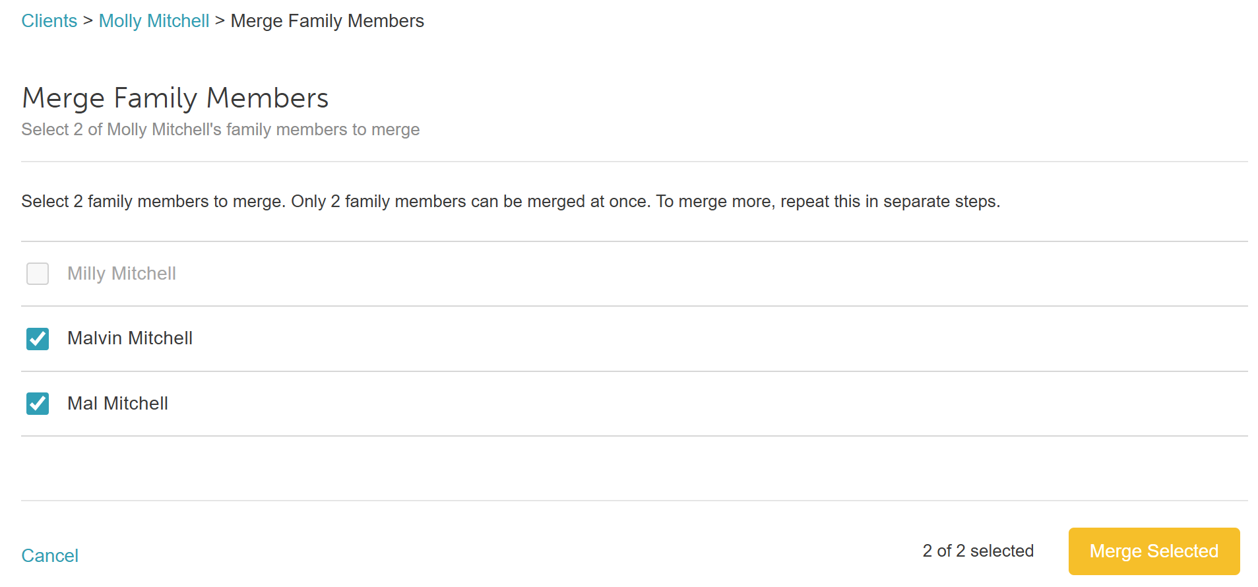Select the Milly Mitchell name label
Screen dimensions: 1258x587
(121, 274)
